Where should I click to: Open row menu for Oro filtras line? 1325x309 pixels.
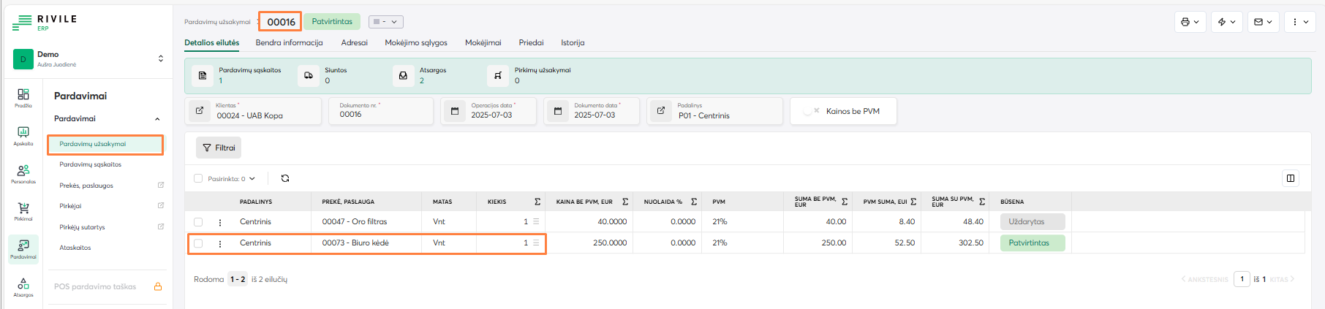pos(220,222)
